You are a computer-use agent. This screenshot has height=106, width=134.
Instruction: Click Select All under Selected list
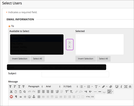click(104, 59)
